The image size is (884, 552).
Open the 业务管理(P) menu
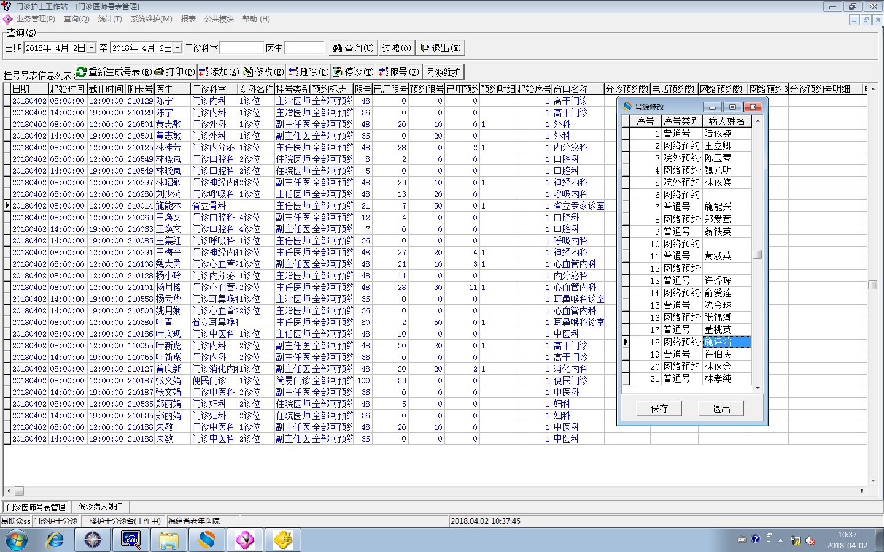pos(36,19)
